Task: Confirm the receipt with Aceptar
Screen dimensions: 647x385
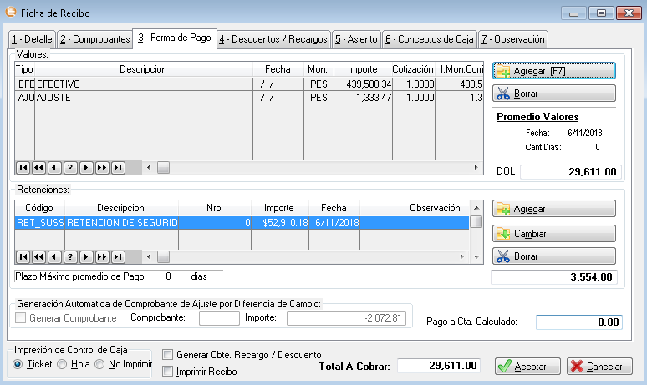Action: (527, 366)
